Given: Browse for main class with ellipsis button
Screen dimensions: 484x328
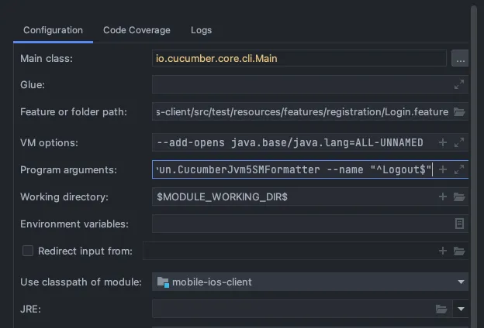Looking at the screenshot, I should [x=460, y=58].
